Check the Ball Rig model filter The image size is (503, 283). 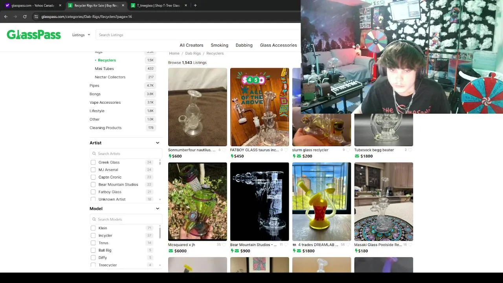[x=93, y=250]
